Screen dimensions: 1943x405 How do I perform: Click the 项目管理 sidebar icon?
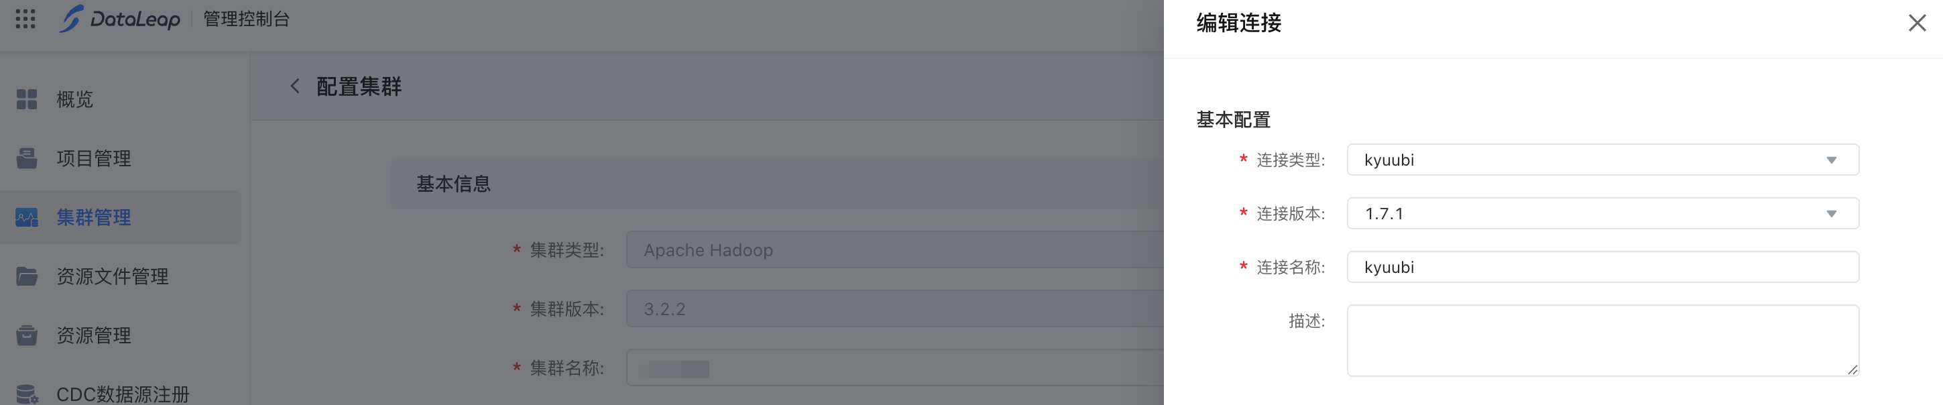click(x=27, y=158)
